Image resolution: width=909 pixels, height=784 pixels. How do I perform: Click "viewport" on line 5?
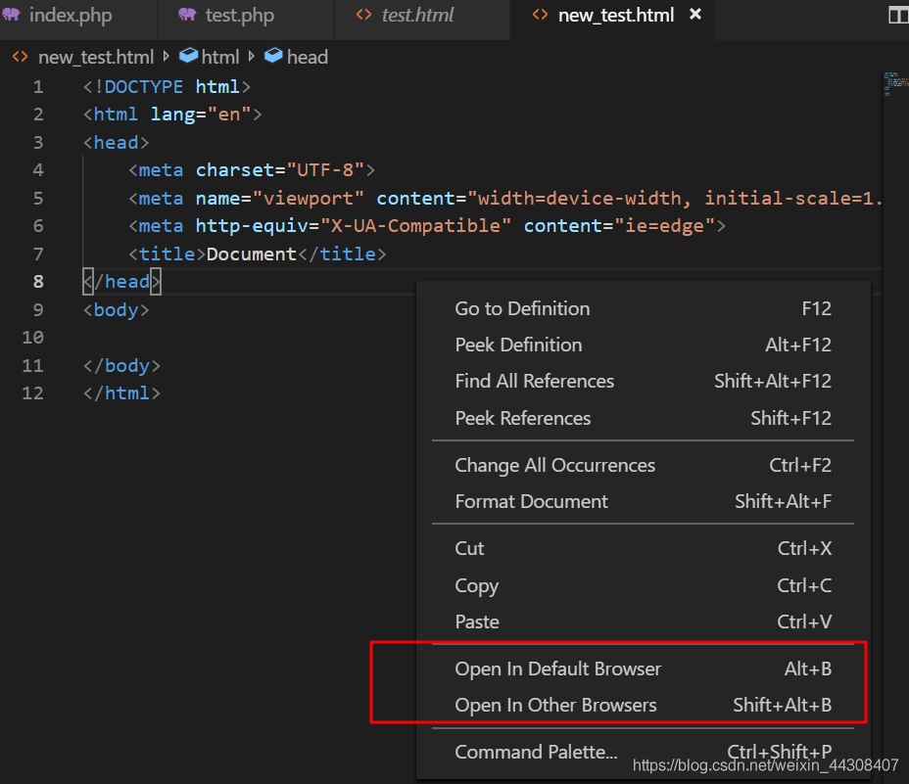[x=309, y=198]
